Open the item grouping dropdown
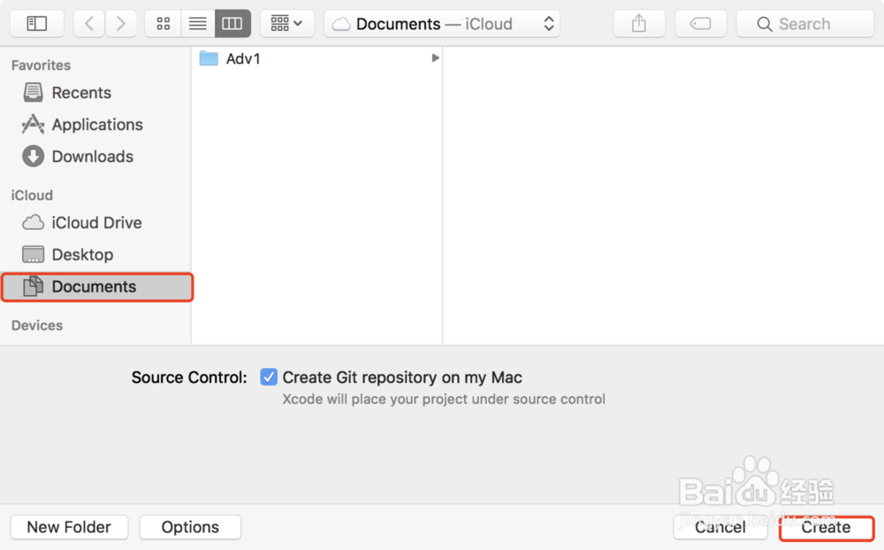 click(287, 24)
